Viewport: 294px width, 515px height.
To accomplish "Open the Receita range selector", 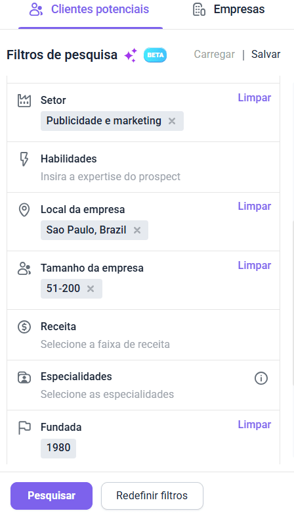I will (105, 344).
